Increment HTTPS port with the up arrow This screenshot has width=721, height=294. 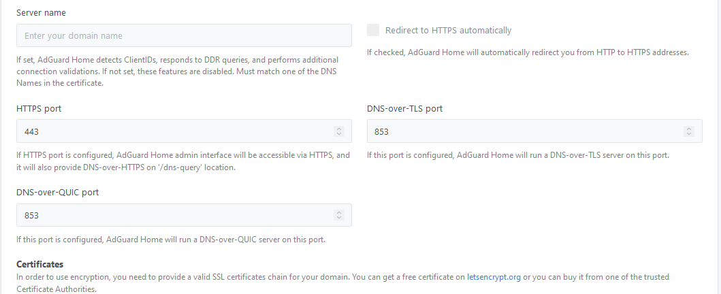tap(339, 129)
